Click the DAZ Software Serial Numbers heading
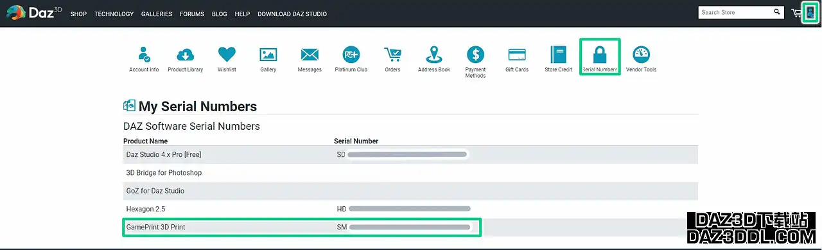The image size is (822, 250). 191,126
